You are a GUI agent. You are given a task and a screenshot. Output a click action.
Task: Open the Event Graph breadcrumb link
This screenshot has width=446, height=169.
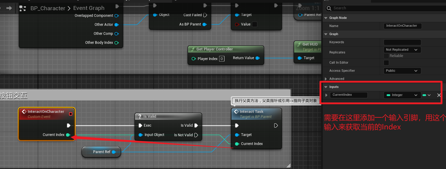[x=89, y=8]
